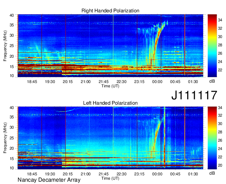Click the 20 dB value on lower colorbar
Viewport: 226px width, 184px height.
tap(220, 165)
